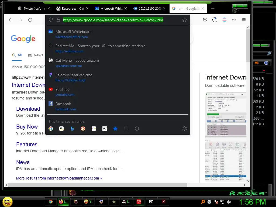Viewport: 276px width, 207px height.
Task: Open a new tab with plus button
Action: [x=213, y=8]
